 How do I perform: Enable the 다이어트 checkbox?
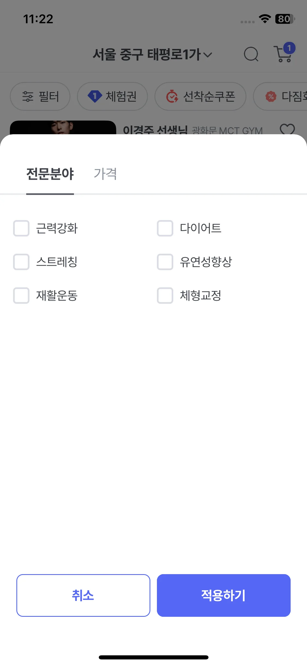coord(165,228)
